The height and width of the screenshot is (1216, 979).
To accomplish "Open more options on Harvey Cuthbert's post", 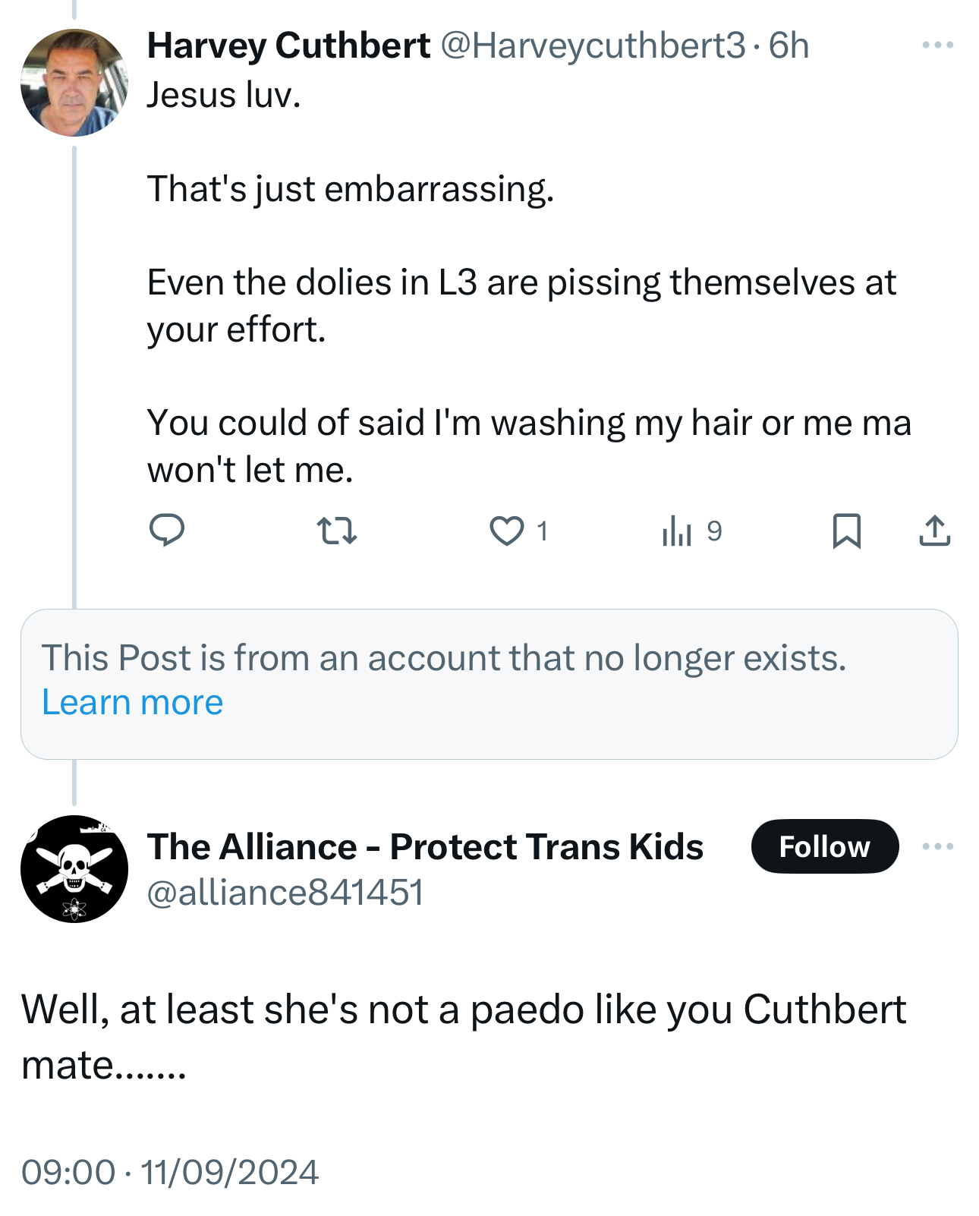I will point(937,46).
